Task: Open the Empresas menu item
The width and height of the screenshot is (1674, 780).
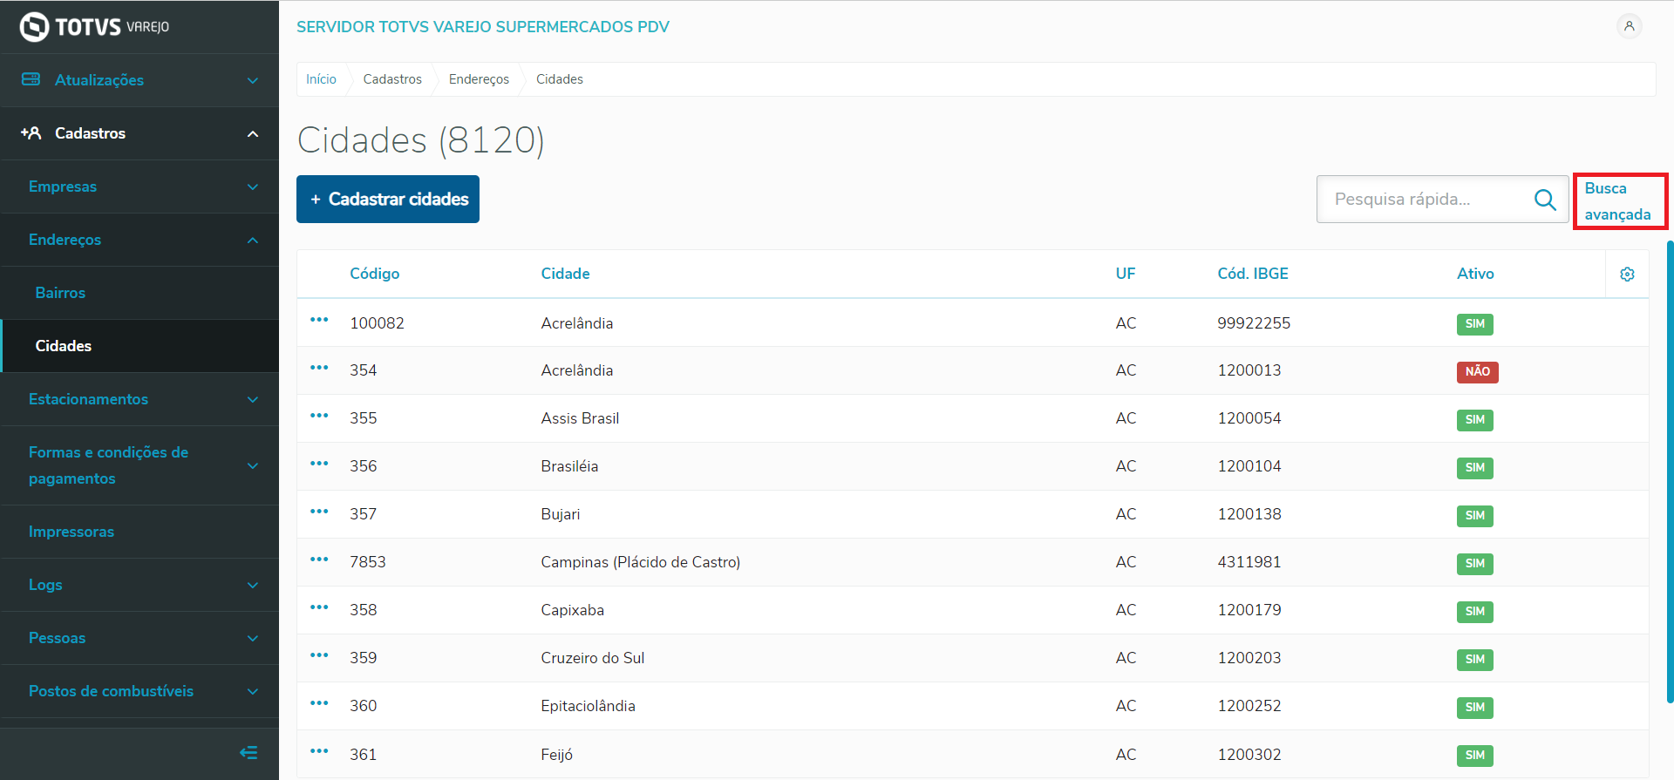Action: [139, 187]
